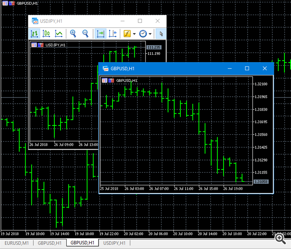Zoom out using the minus magnifier
This screenshot has width=291, height=249.
[x=85, y=34]
